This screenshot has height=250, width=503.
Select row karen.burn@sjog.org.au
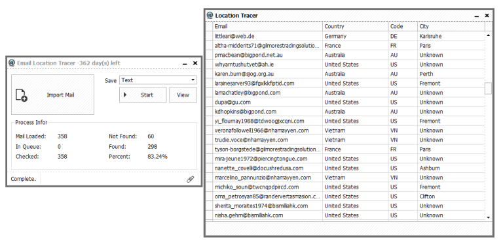pos(345,74)
